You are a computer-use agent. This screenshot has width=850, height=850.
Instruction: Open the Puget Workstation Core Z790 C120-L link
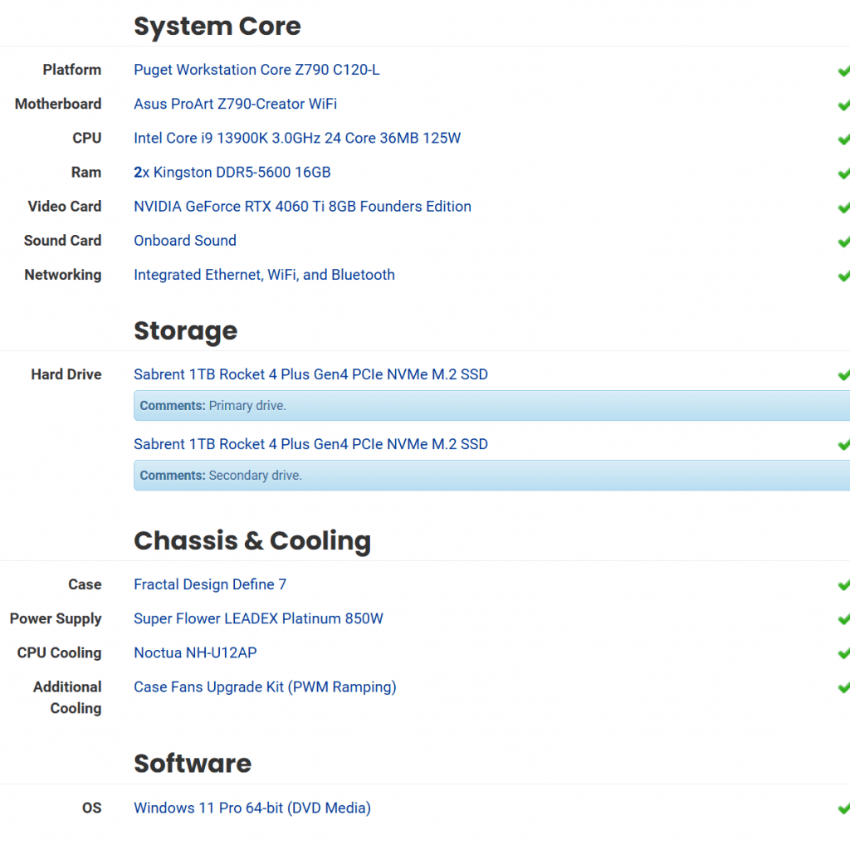click(x=256, y=70)
